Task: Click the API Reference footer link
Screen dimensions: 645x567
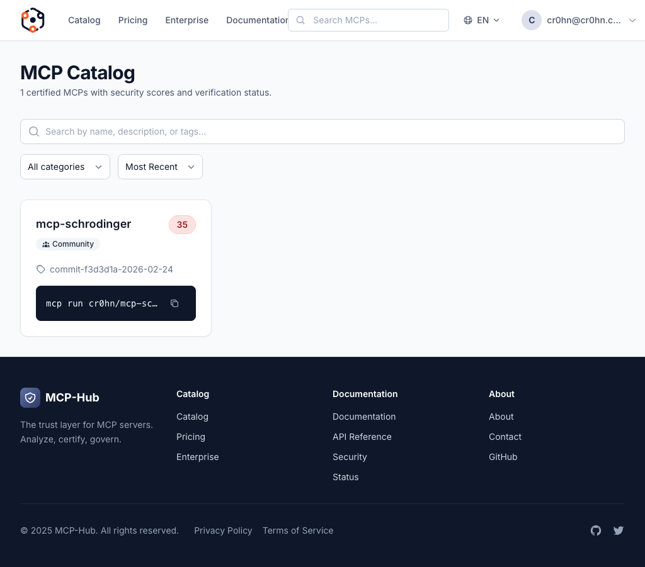Action: click(x=362, y=437)
